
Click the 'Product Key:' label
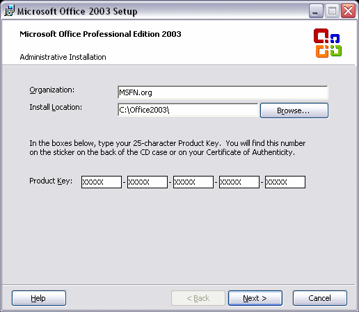(51, 181)
